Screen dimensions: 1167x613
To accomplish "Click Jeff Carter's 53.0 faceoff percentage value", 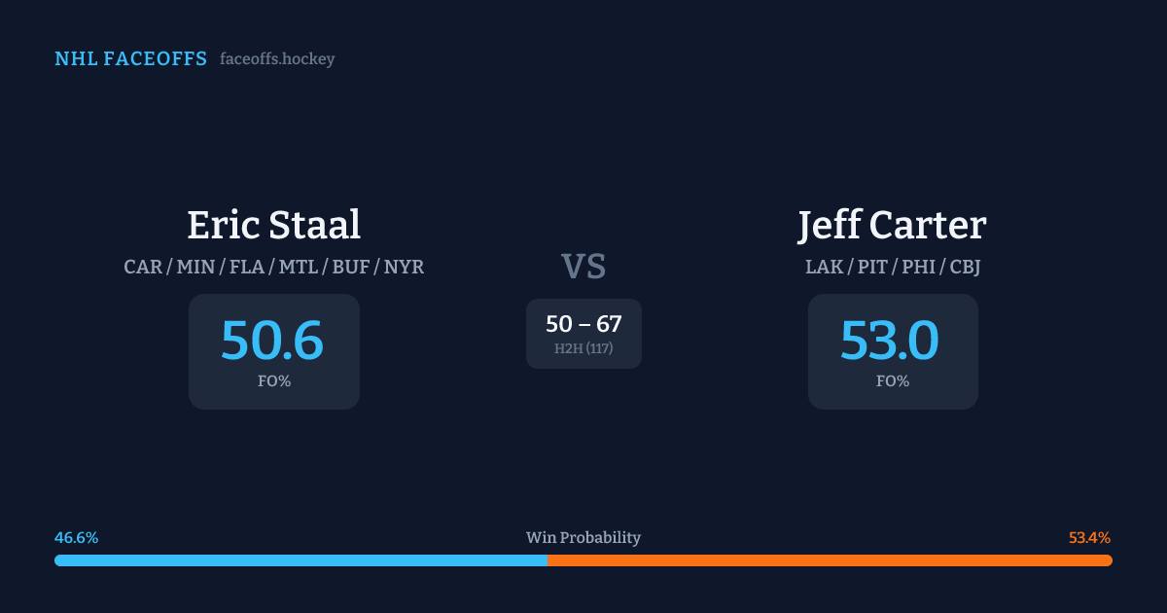I will (x=890, y=340).
